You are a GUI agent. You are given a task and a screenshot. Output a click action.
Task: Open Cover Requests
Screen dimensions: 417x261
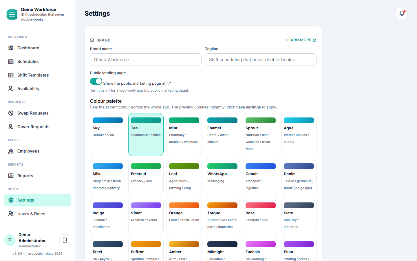(37, 127)
